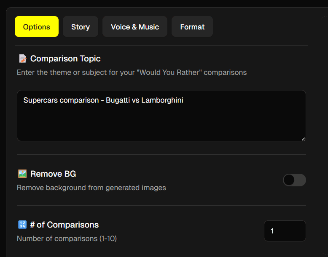Focus the Comparison Topic text area
This screenshot has height=257, width=328.
pyautogui.click(x=161, y=120)
